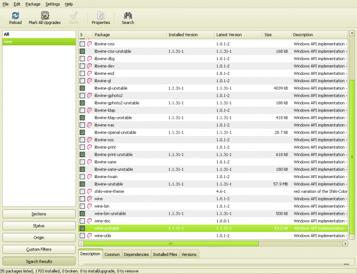
Task: Click Debian swirl icon next to libwine-esd
Action: pyautogui.click(x=89, y=73)
